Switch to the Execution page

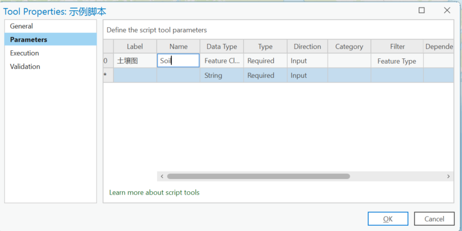click(50, 53)
